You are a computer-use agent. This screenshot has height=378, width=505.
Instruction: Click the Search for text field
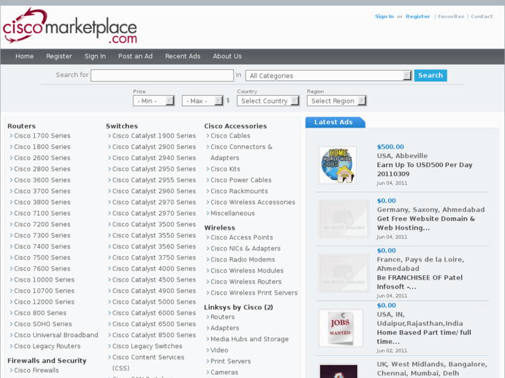point(162,76)
